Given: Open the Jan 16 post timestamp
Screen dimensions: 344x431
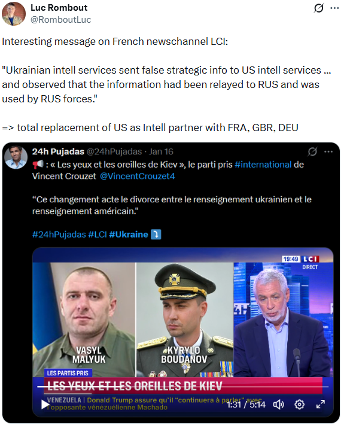Looking at the screenshot, I should (x=161, y=151).
